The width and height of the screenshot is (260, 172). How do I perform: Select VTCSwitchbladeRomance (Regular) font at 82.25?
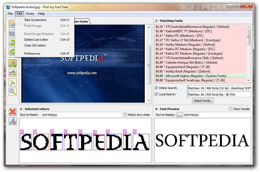(201, 27)
